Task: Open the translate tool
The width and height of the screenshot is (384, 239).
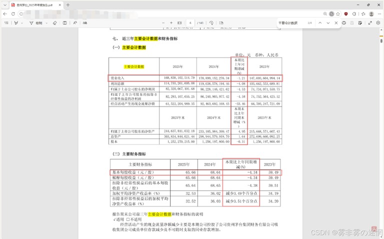Action: [84, 23]
